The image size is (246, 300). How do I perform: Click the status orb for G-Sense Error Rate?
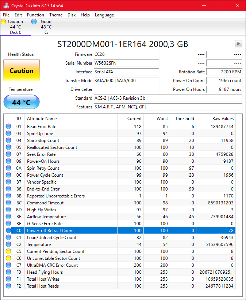click(8, 223)
